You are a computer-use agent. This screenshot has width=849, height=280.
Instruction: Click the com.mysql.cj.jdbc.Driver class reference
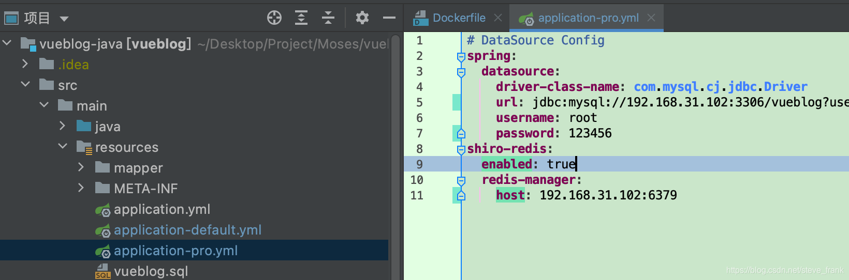point(721,87)
